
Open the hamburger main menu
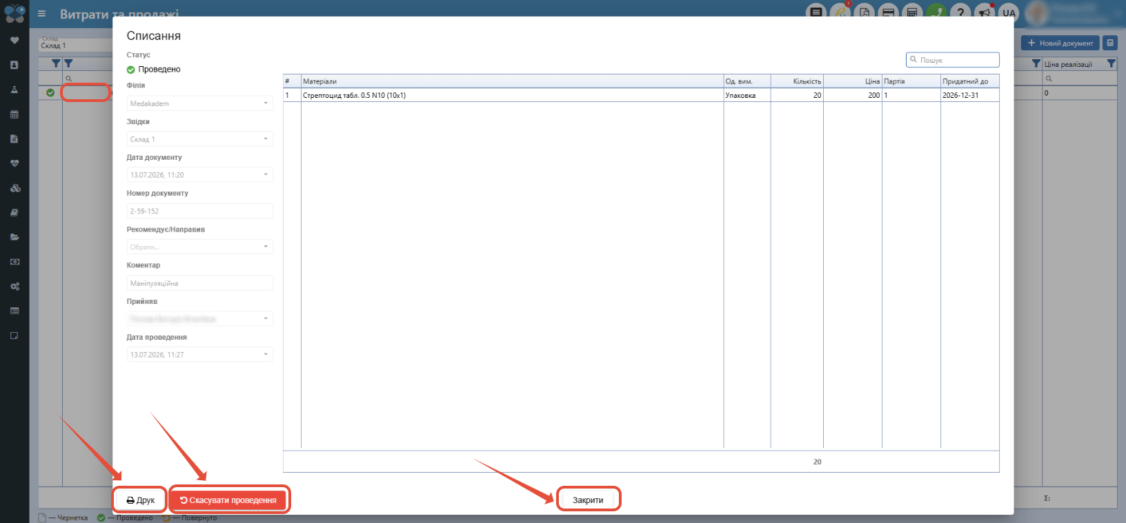click(41, 13)
